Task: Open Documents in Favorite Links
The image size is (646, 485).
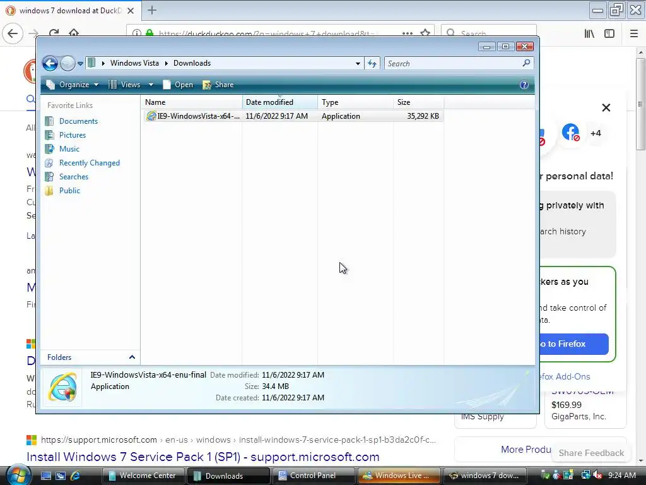Action: pyautogui.click(x=78, y=121)
